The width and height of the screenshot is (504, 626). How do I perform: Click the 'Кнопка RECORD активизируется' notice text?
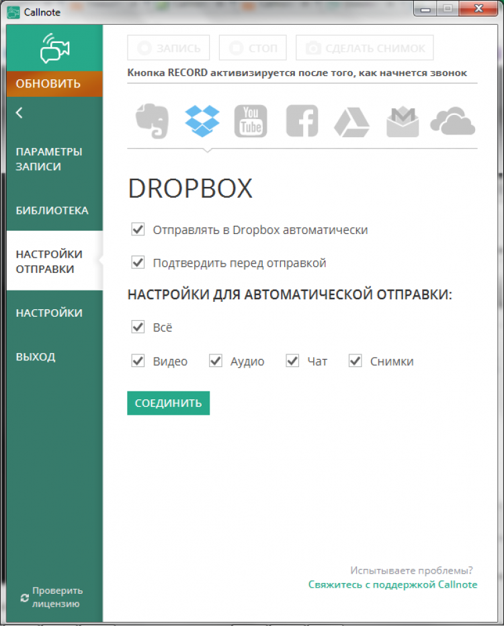pos(297,73)
